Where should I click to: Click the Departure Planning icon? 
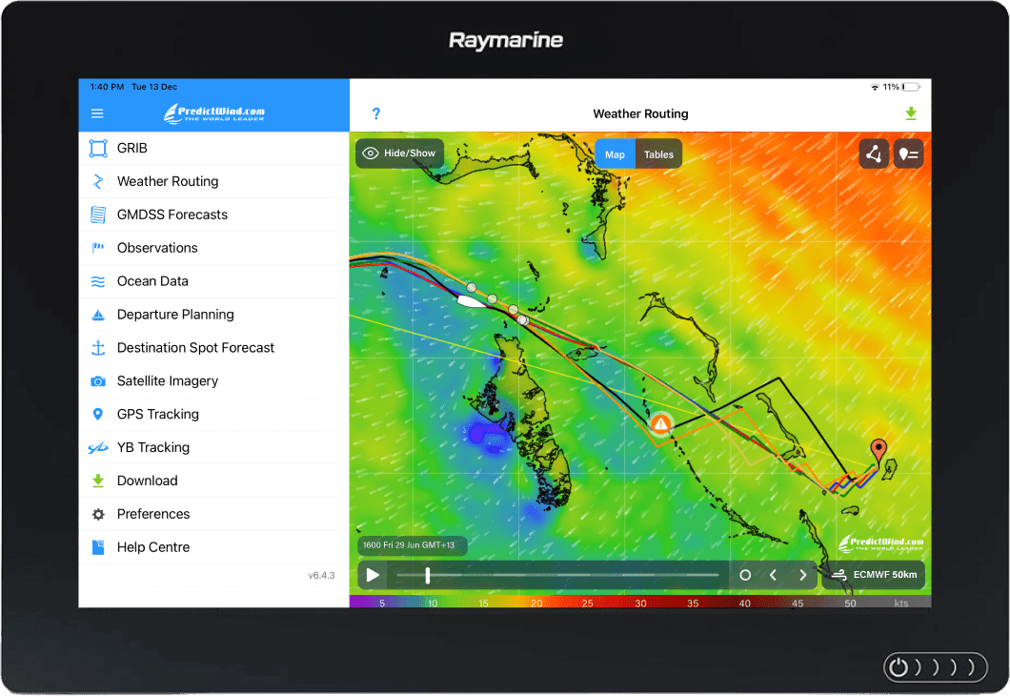click(97, 315)
